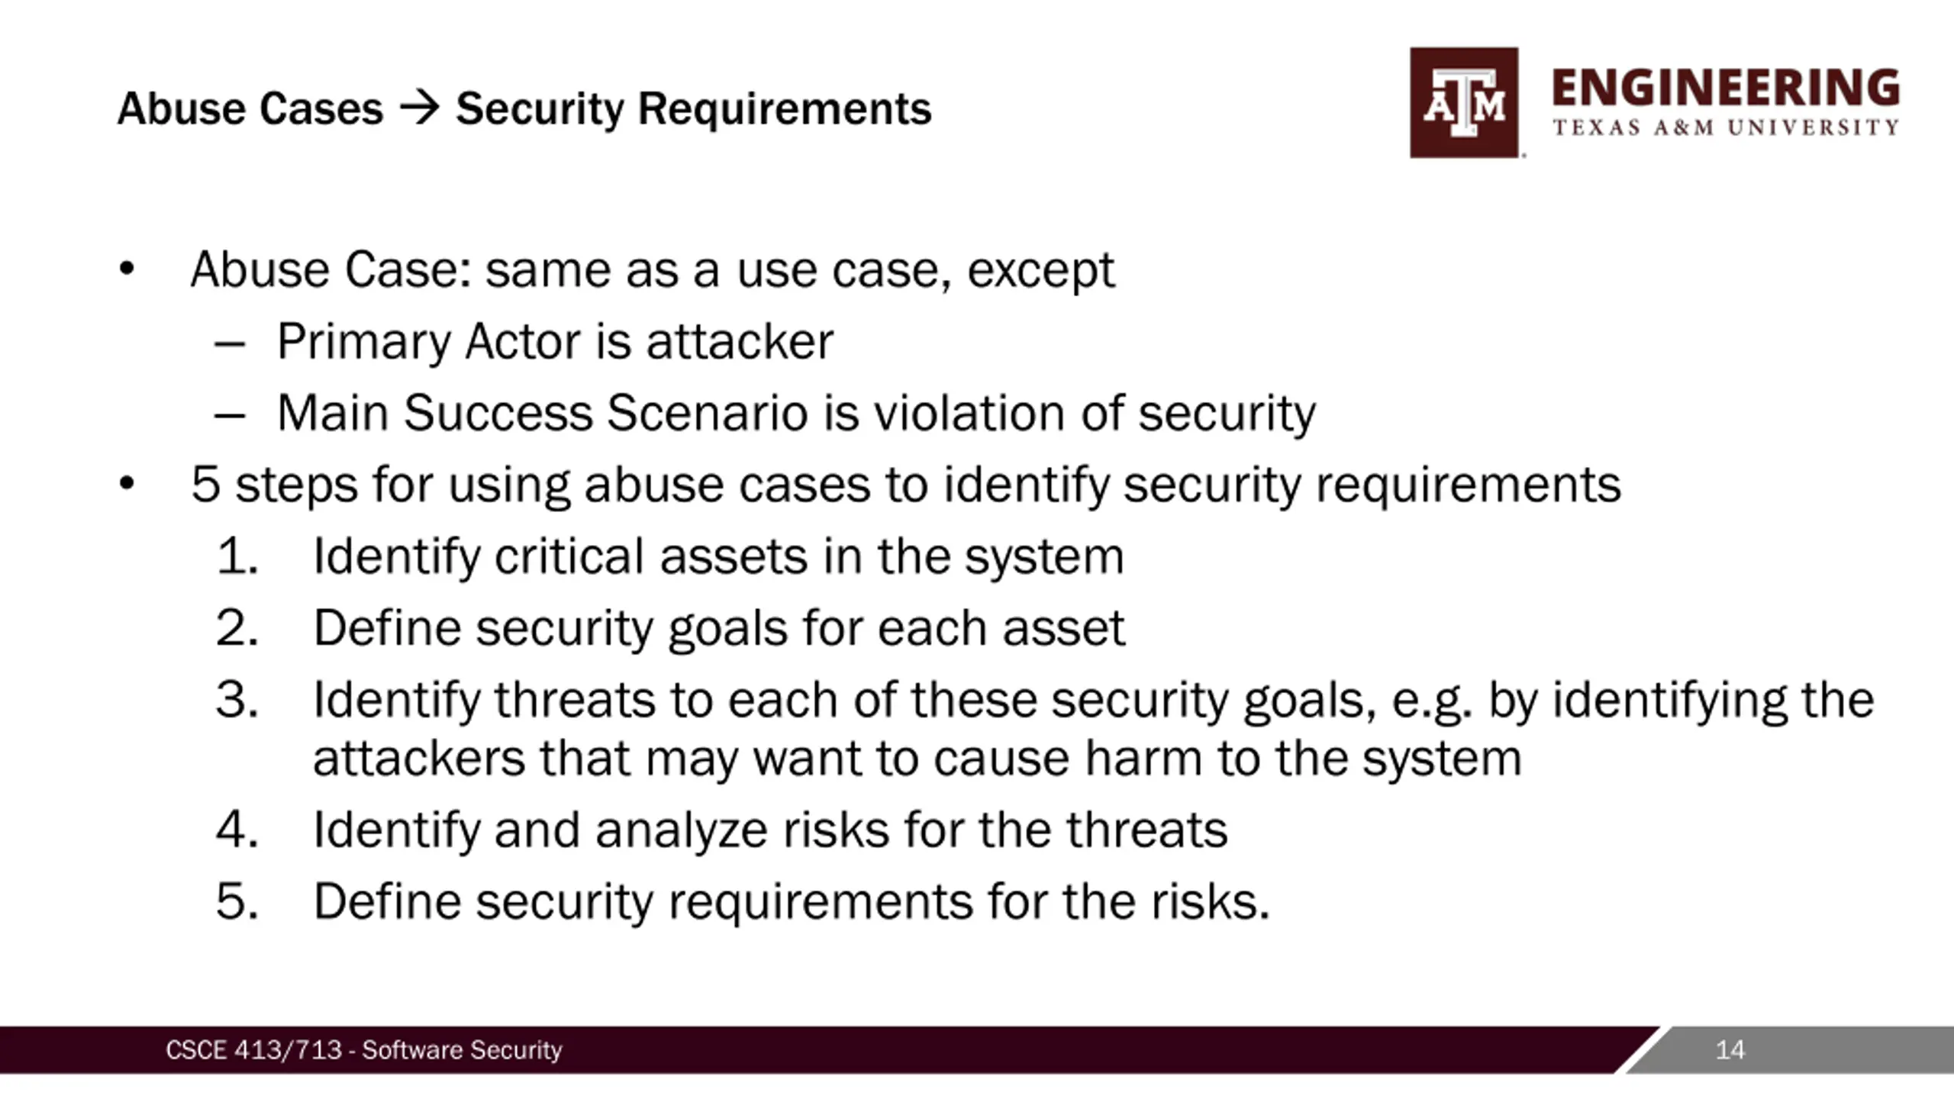Click the slide number 14
Image resolution: width=1954 pixels, height=1099 pixels.
point(1730,1050)
